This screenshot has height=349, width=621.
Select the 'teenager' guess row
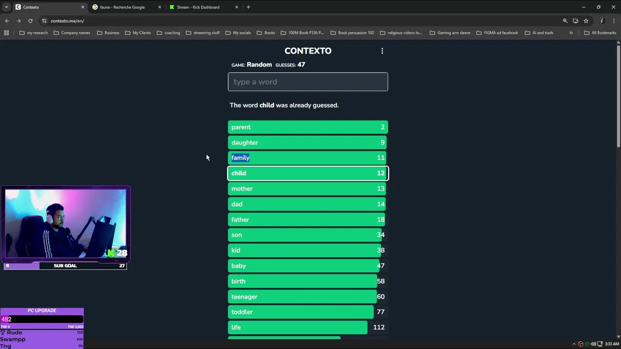tap(308, 297)
